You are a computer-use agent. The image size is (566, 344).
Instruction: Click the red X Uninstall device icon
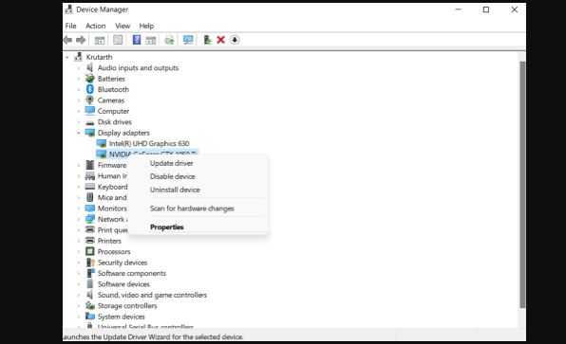[x=220, y=40]
